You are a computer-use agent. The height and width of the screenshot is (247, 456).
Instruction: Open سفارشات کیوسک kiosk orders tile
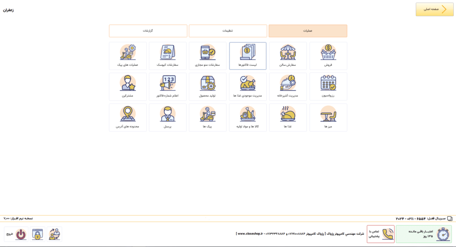click(x=167, y=56)
